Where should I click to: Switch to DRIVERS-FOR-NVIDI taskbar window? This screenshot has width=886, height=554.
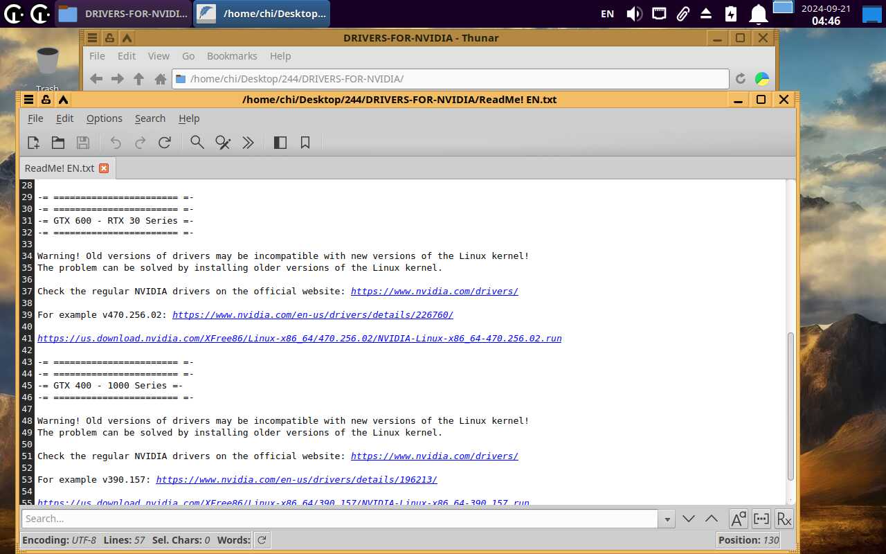(x=123, y=14)
